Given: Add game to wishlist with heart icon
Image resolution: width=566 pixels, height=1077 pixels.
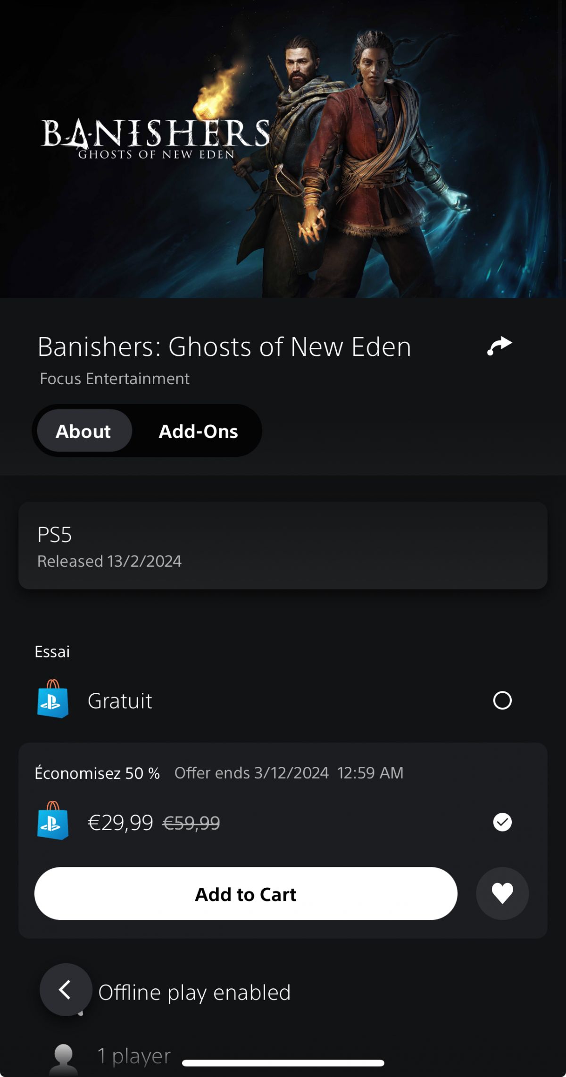Looking at the screenshot, I should pyautogui.click(x=502, y=893).
